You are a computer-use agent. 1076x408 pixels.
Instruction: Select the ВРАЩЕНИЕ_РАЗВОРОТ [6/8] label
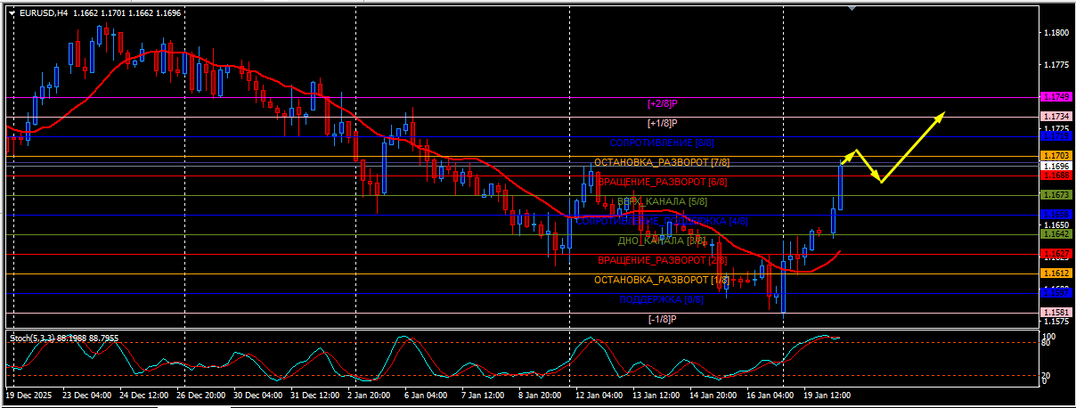(662, 182)
